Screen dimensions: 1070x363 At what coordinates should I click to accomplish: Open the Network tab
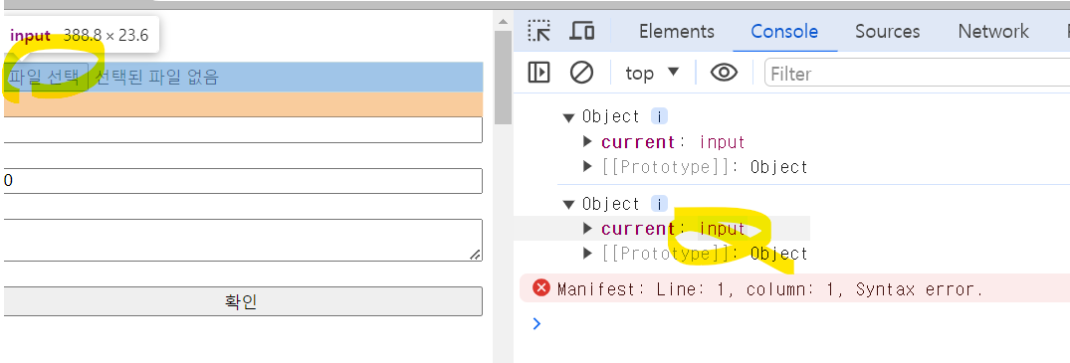pos(993,32)
